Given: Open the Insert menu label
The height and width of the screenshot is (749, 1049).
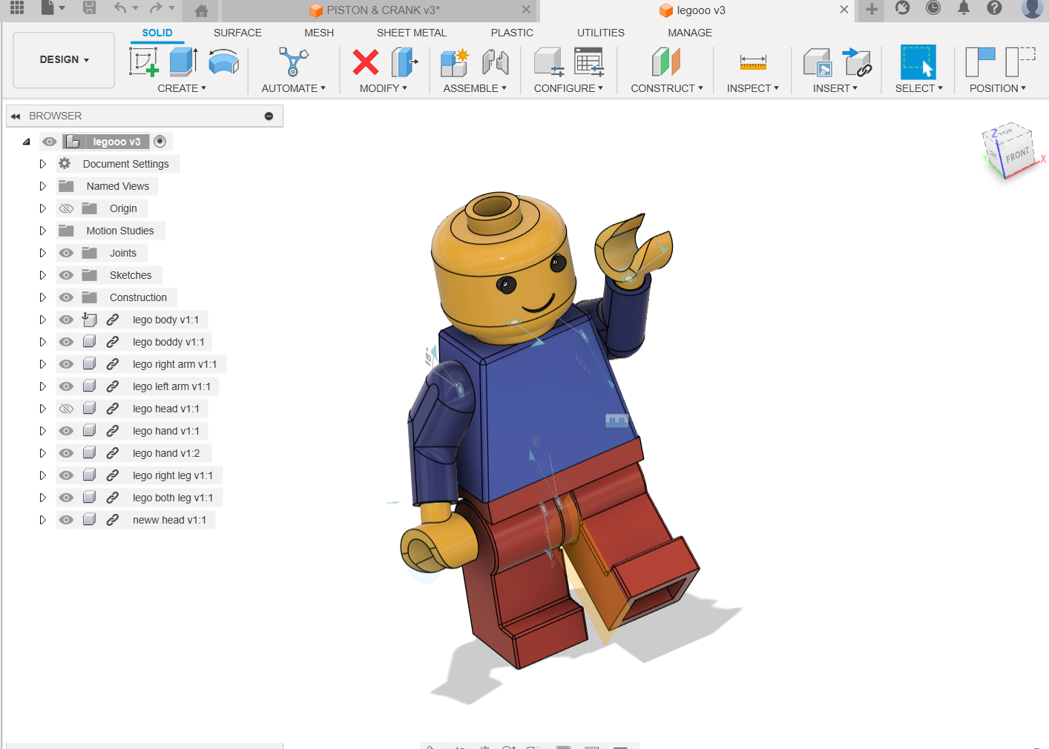Looking at the screenshot, I should click(x=835, y=88).
